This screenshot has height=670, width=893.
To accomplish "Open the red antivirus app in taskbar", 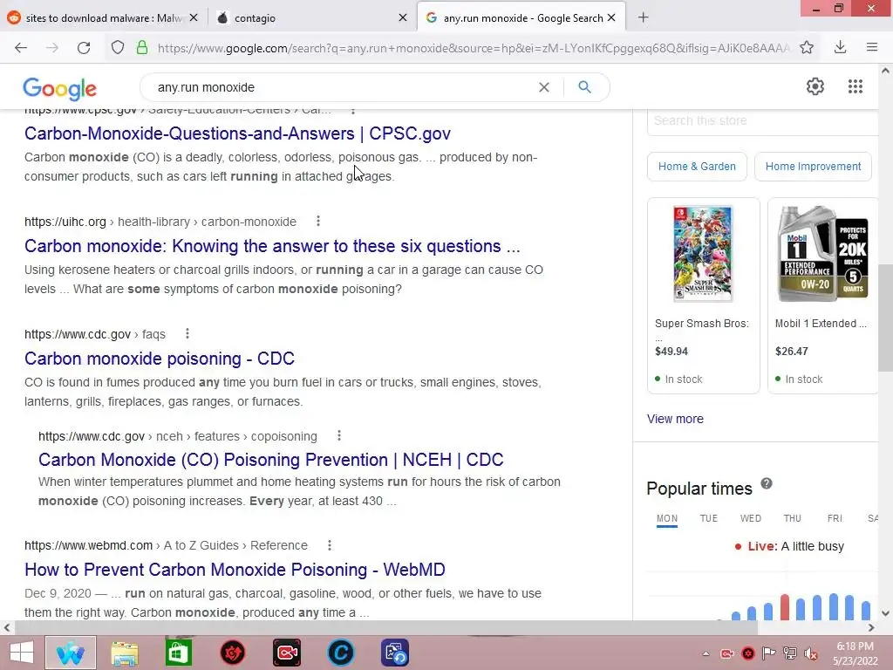I will tap(232, 653).
